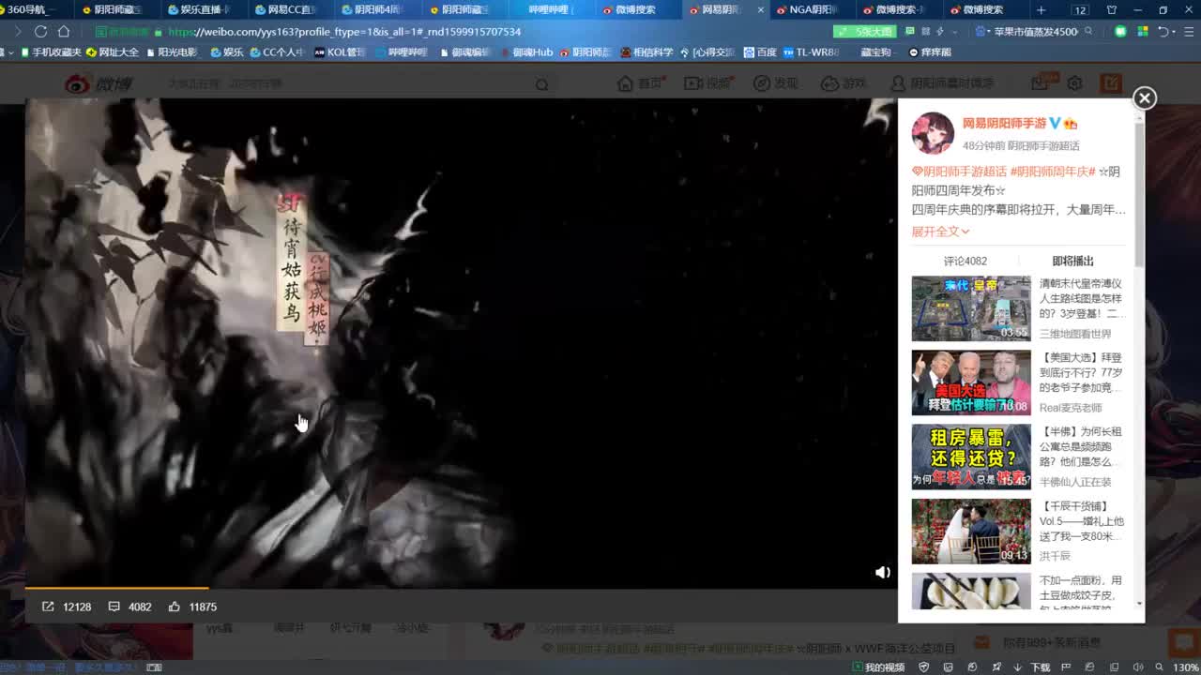Click the #阴阳师周年庆# hashtag
The width and height of the screenshot is (1201, 675).
click(1053, 172)
